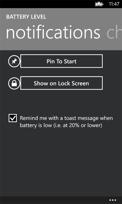Image resolution: width=122 pixels, height=204 pixels.
Task: Switch to the partially visible 'ch' pivot
Action: tap(114, 33)
